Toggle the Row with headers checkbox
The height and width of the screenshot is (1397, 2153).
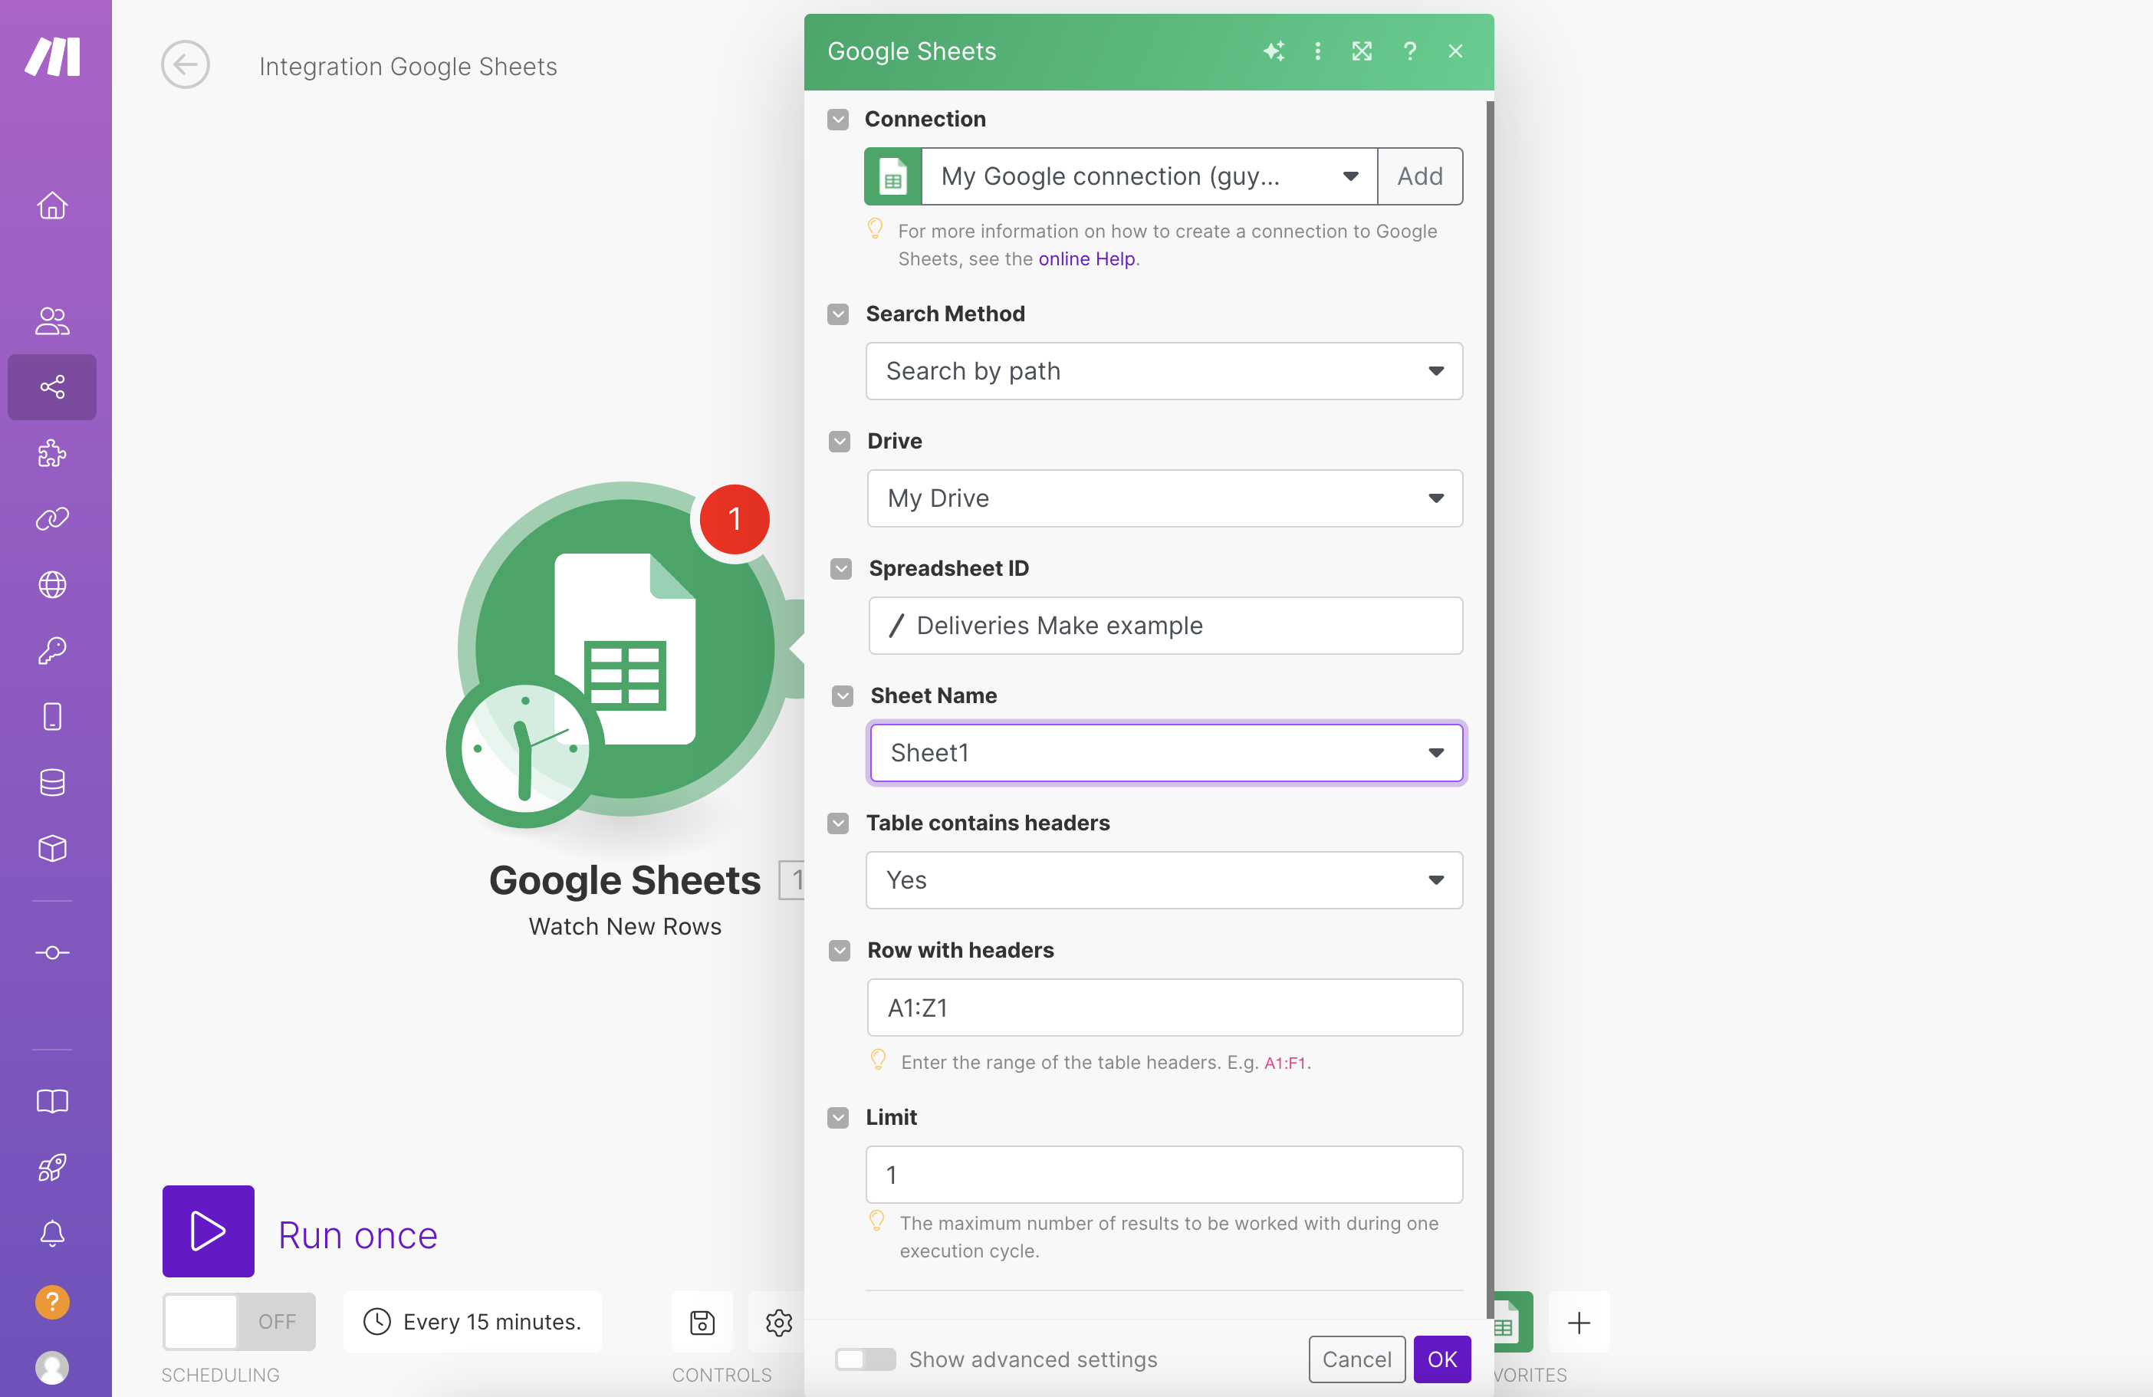pos(840,950)
